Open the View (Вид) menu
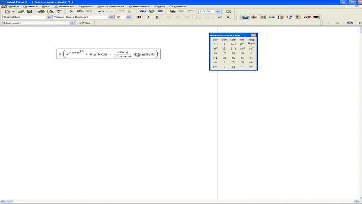 point(46,6)
